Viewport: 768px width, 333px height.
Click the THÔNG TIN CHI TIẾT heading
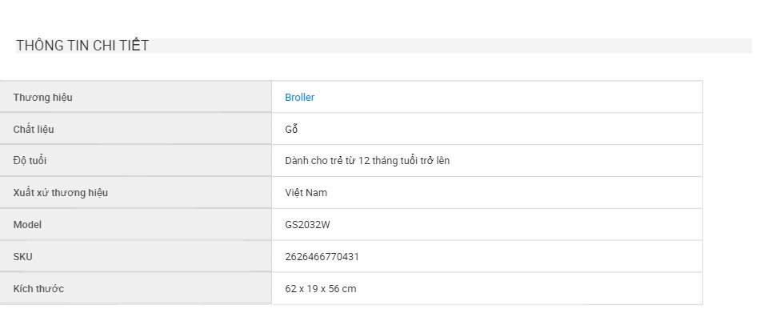[82, 46]
